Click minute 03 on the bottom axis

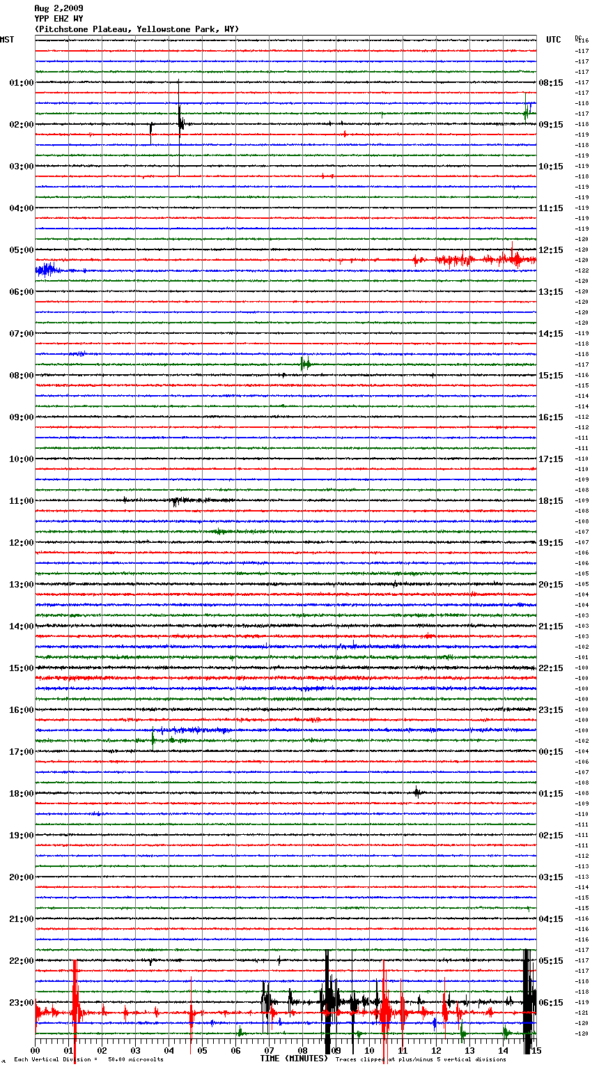[136, 1050]
